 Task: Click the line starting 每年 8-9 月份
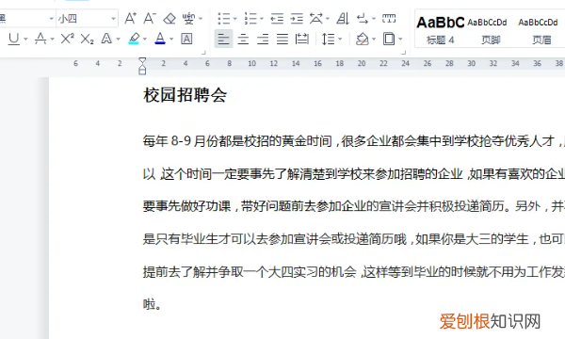tap(354, 141)
